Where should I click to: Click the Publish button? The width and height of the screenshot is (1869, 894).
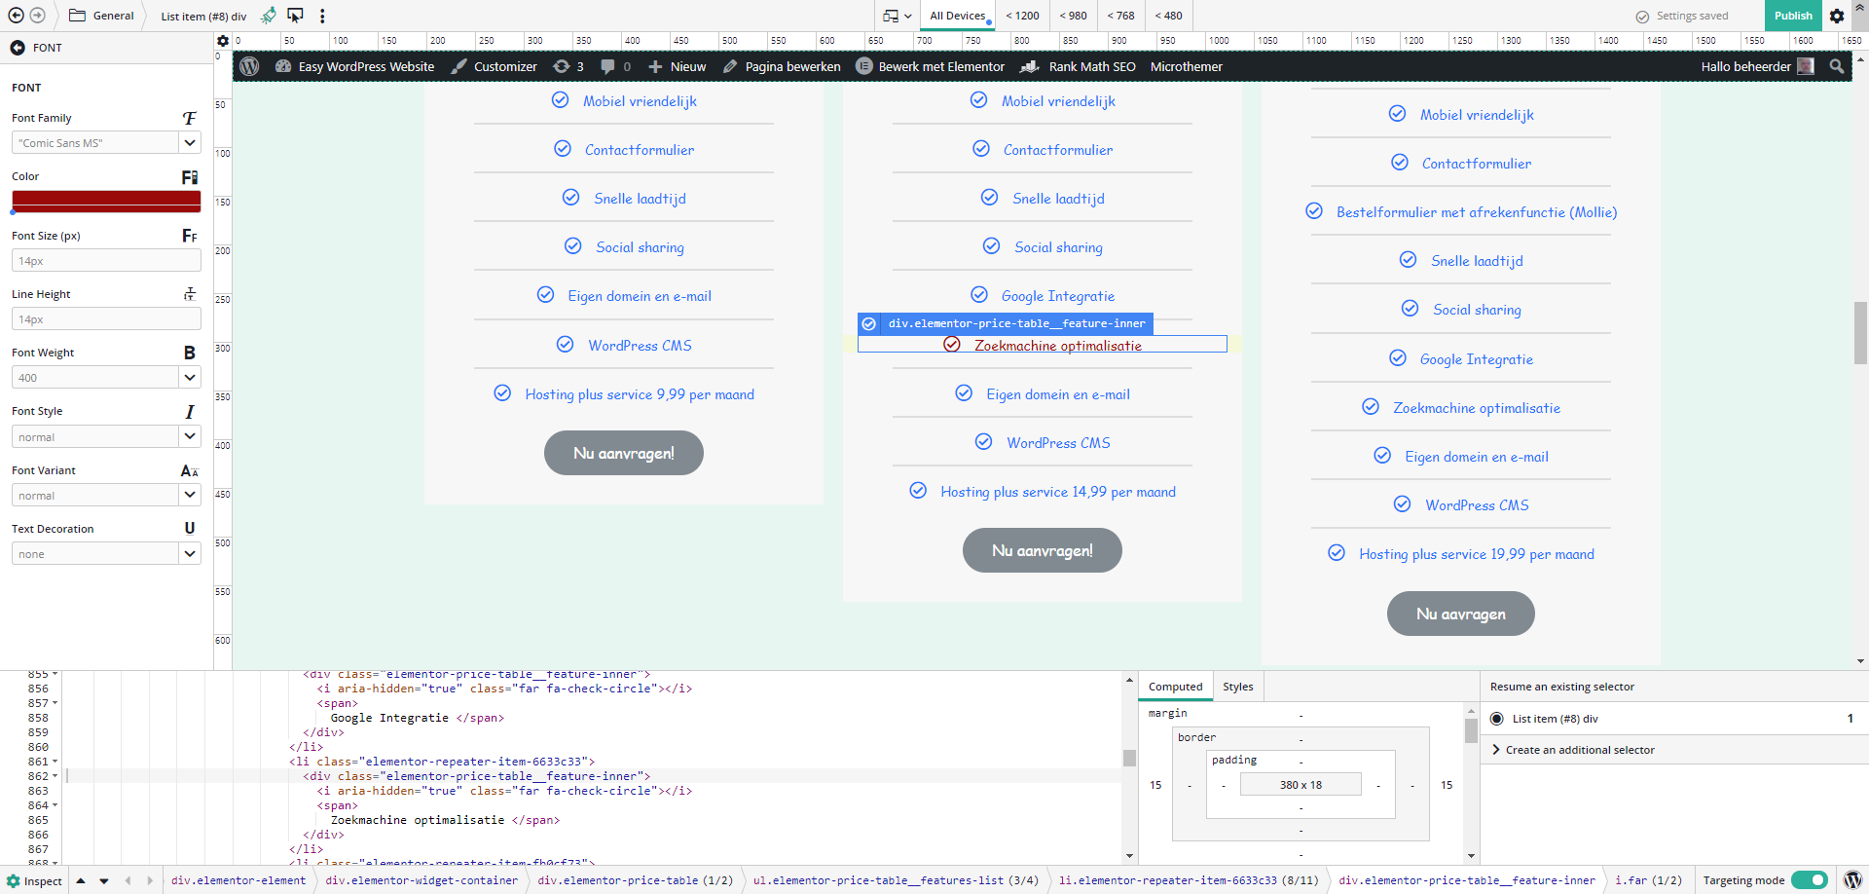pyautogui.click(x=1793, y=16)
